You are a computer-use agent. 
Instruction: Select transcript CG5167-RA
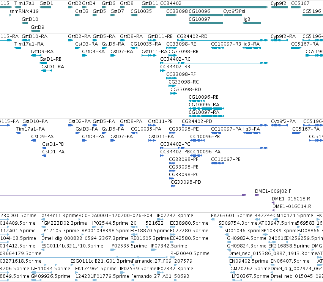click(x=305, y=44)
